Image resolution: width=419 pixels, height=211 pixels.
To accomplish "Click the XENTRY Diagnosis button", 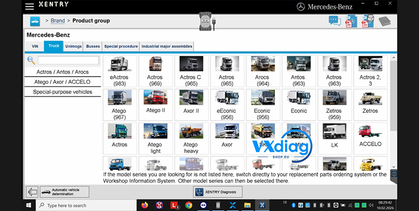I will click(218, 192).
